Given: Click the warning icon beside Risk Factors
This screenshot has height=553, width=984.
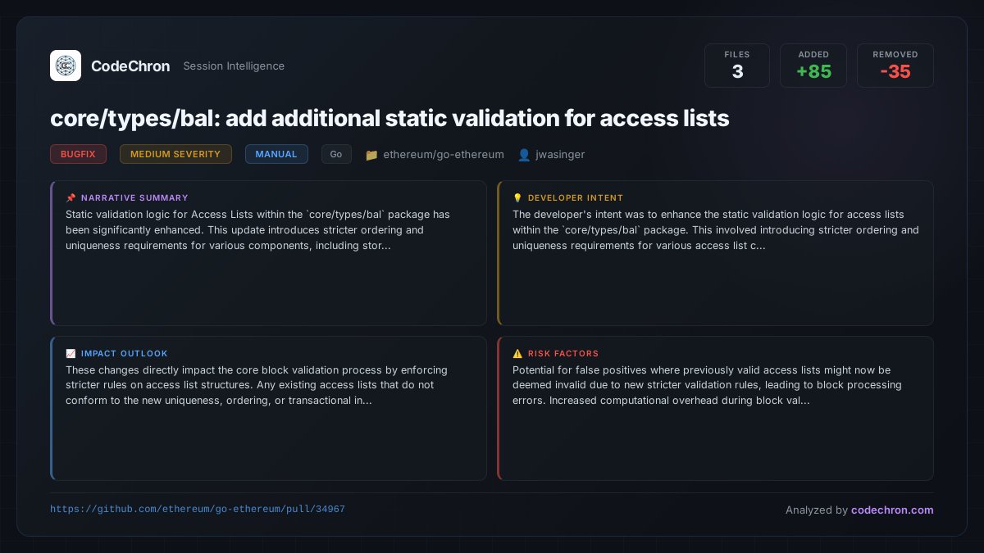Looking at the screenshot, I should point(517,353).
